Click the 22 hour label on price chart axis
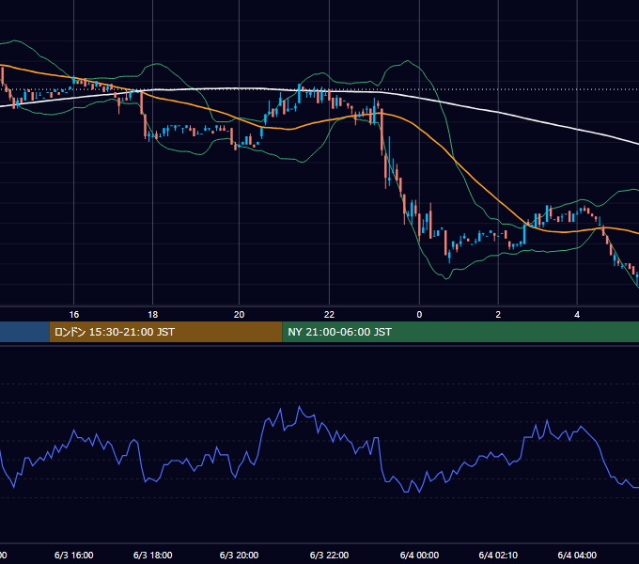639x564 pixels. tap(329, 315)
